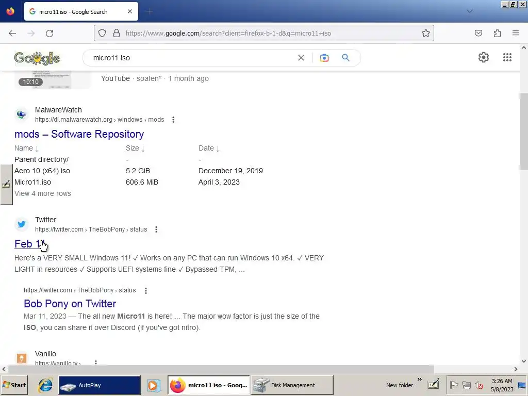Click the muted volume tray icon
Viewport: 528px width, 396px height.
click(x=479, y=385)
